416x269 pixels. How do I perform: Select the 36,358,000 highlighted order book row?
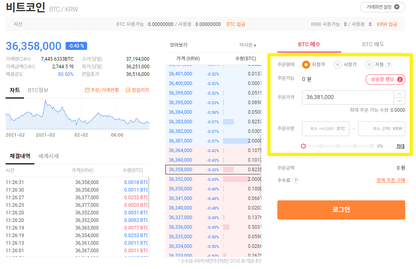point(213,170)
